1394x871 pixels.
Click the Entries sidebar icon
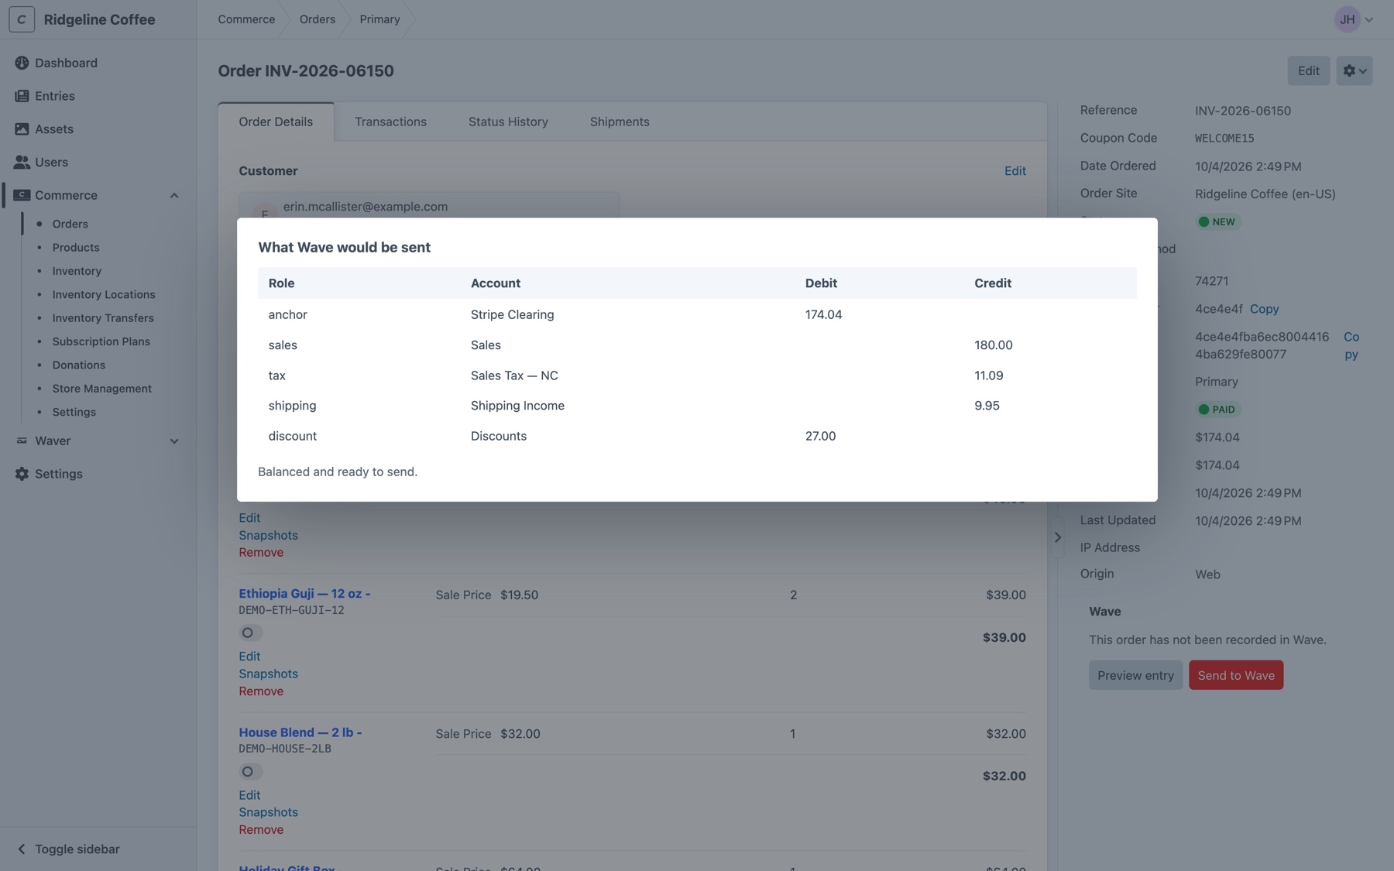point(22,96)
